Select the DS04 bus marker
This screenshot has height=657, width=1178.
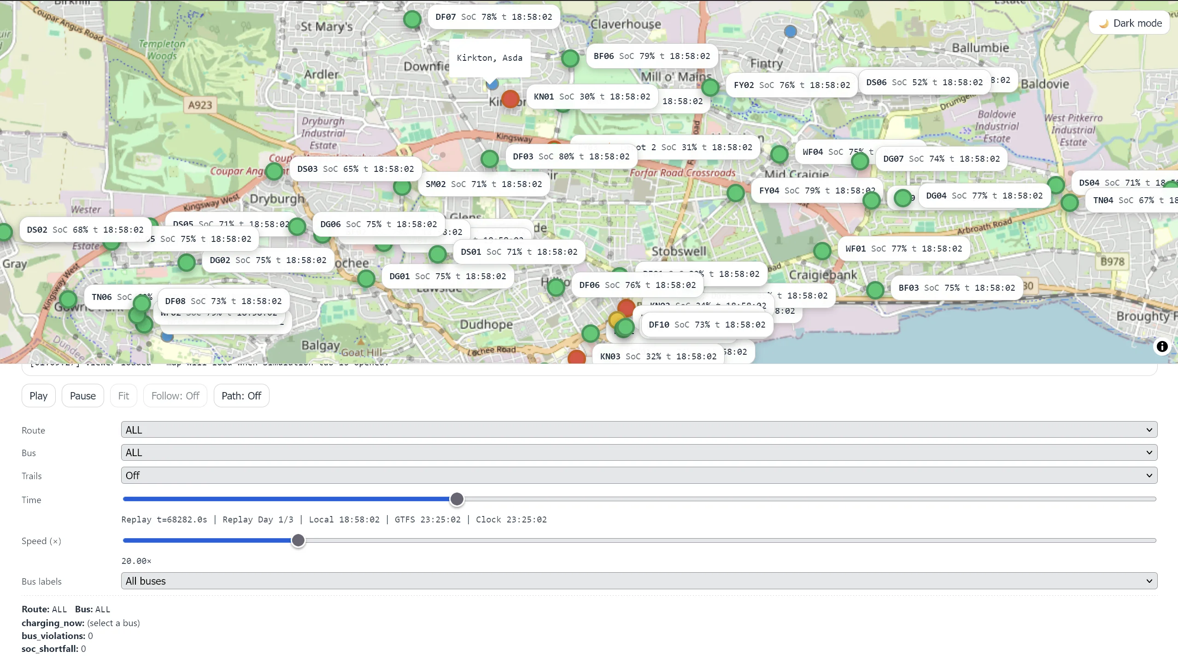tap(1055, 185)
